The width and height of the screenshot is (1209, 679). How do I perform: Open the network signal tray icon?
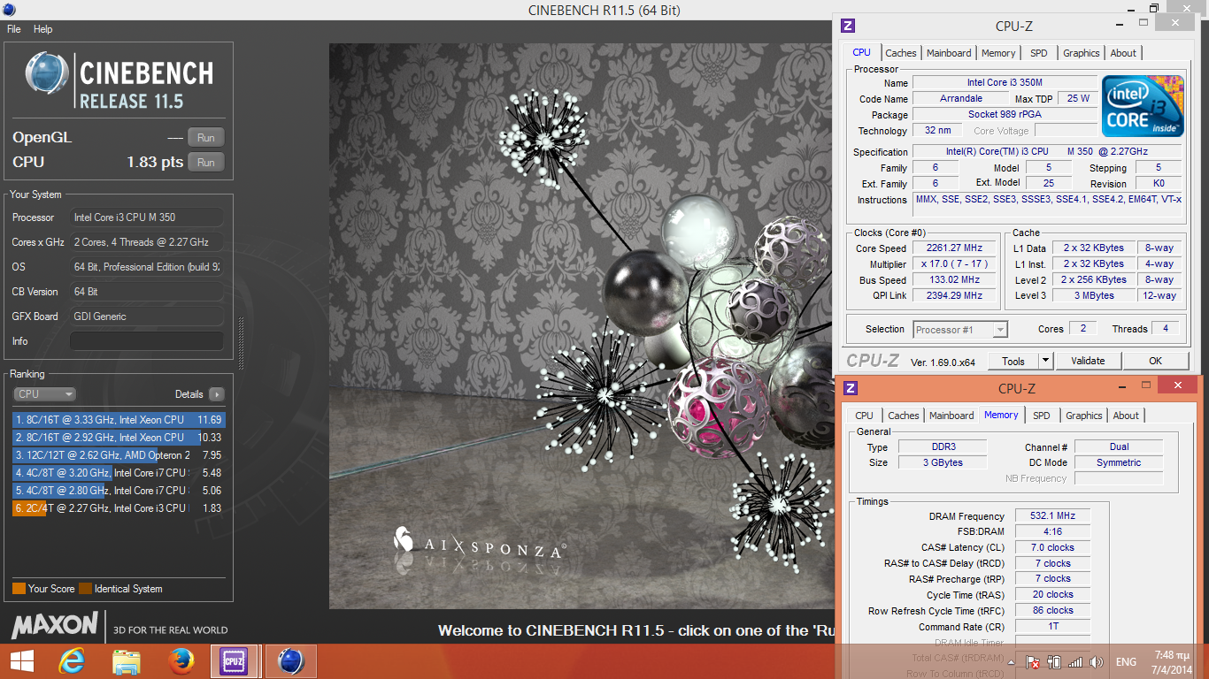[x=1075, y=662]
